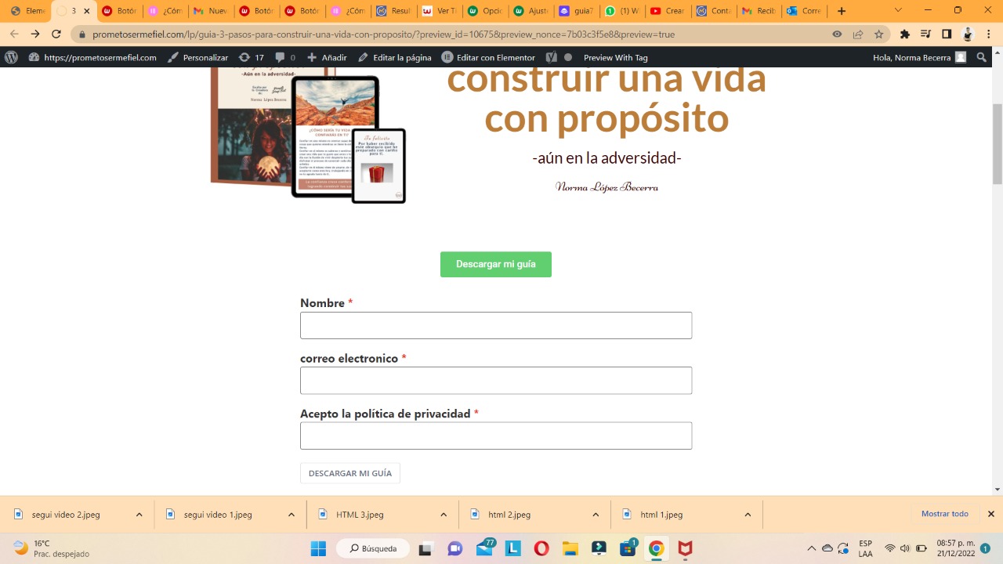Switch to the 'guia7' tab
The width and height of the screenshot is (1003, 564).
click(576, 11)
